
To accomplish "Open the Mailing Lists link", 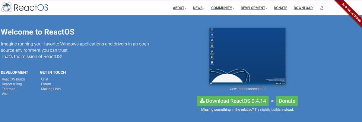I will (x=51, y=89).
